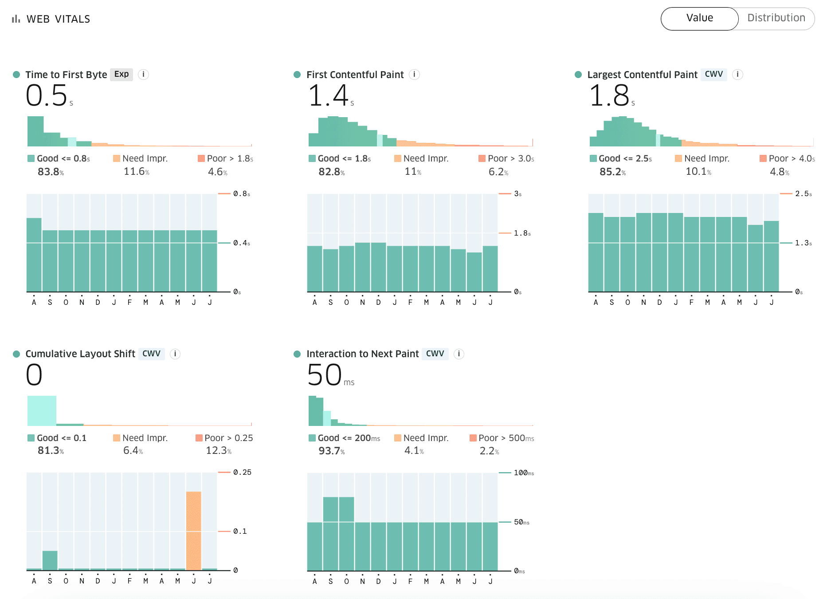Click the 0.5 s Time to First Byte value
The height and width of the screenshot is (599, 831).
(50, 95)
